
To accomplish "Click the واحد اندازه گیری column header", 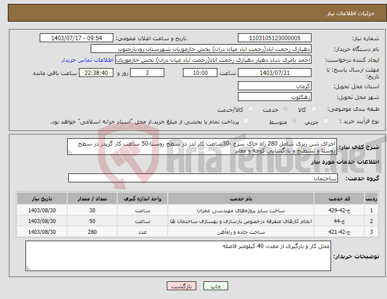I will pyautogui.click(x=142, y=199).
